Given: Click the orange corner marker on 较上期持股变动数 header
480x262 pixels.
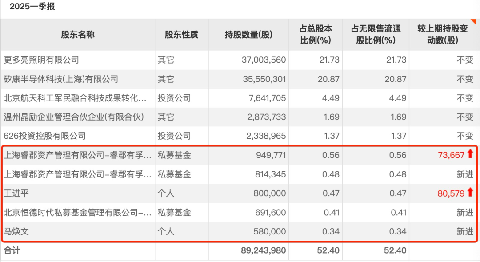Looking at the screenshot, I should pyautogui.click(x=474, y=22).
